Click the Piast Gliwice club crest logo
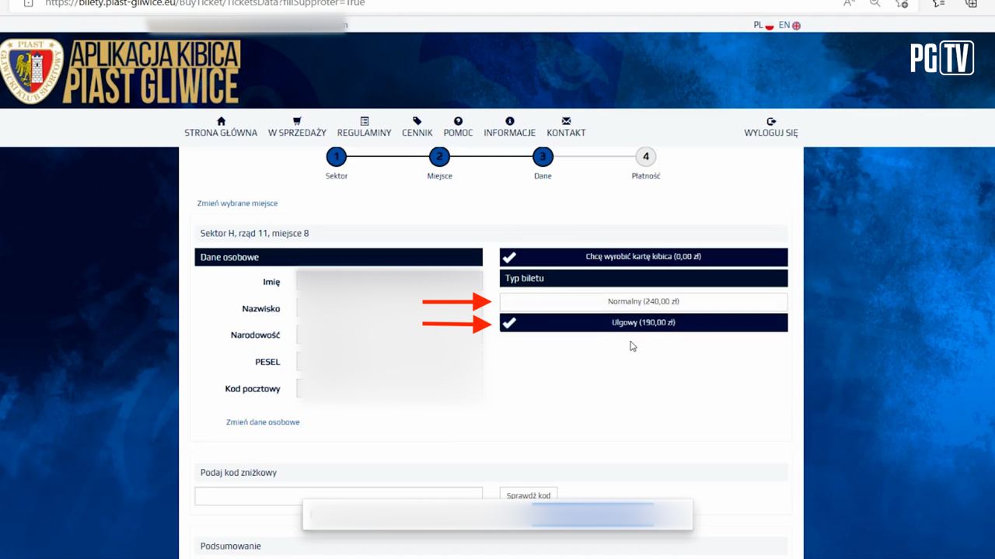 [x=32, y=71]
